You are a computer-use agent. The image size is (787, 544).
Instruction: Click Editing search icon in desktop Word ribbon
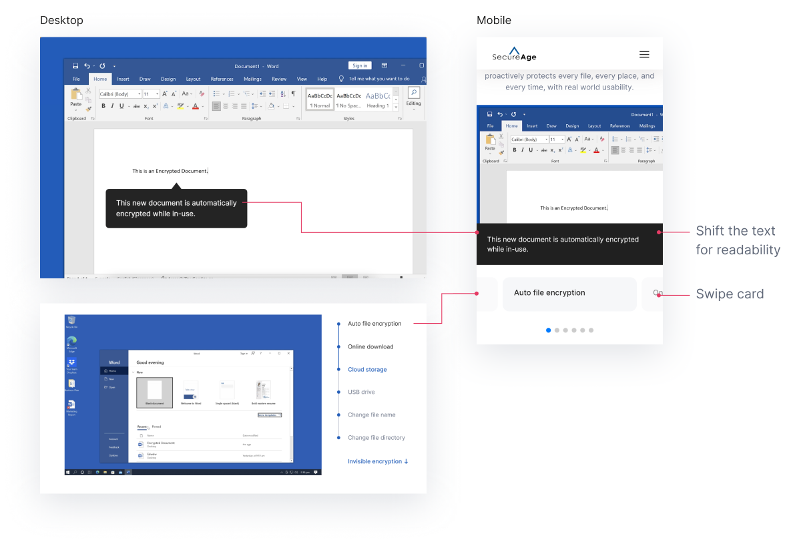[x=414, y=92]
